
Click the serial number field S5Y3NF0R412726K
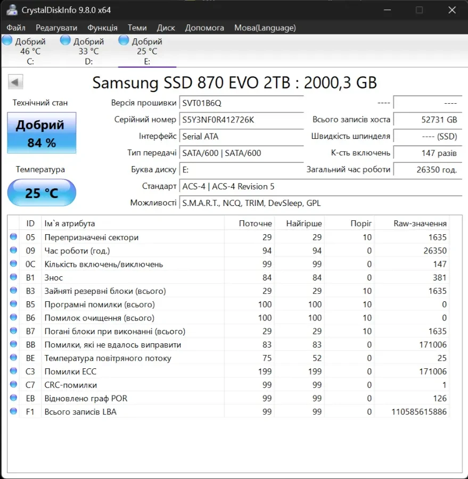[241, 120]
